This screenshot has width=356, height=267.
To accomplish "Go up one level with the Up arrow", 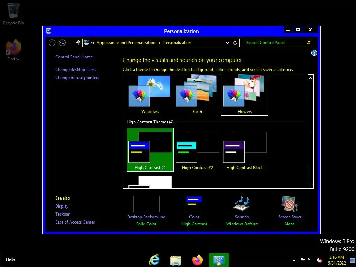I will click(x=78, y=43).
